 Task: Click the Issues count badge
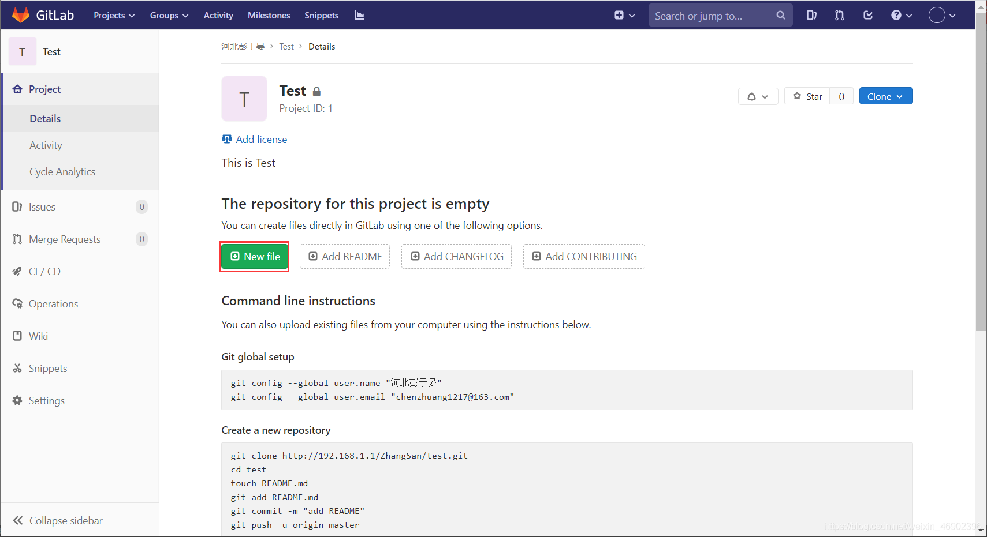[x=142, y=207]
